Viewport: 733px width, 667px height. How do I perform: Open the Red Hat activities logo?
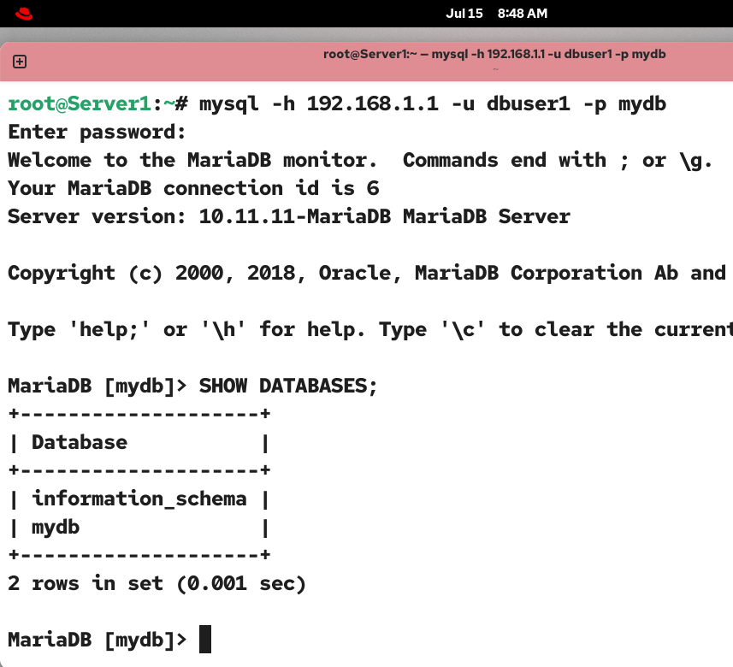24,14
